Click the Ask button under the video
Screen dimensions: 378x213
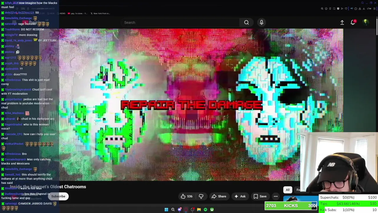[x=240, y=196]
